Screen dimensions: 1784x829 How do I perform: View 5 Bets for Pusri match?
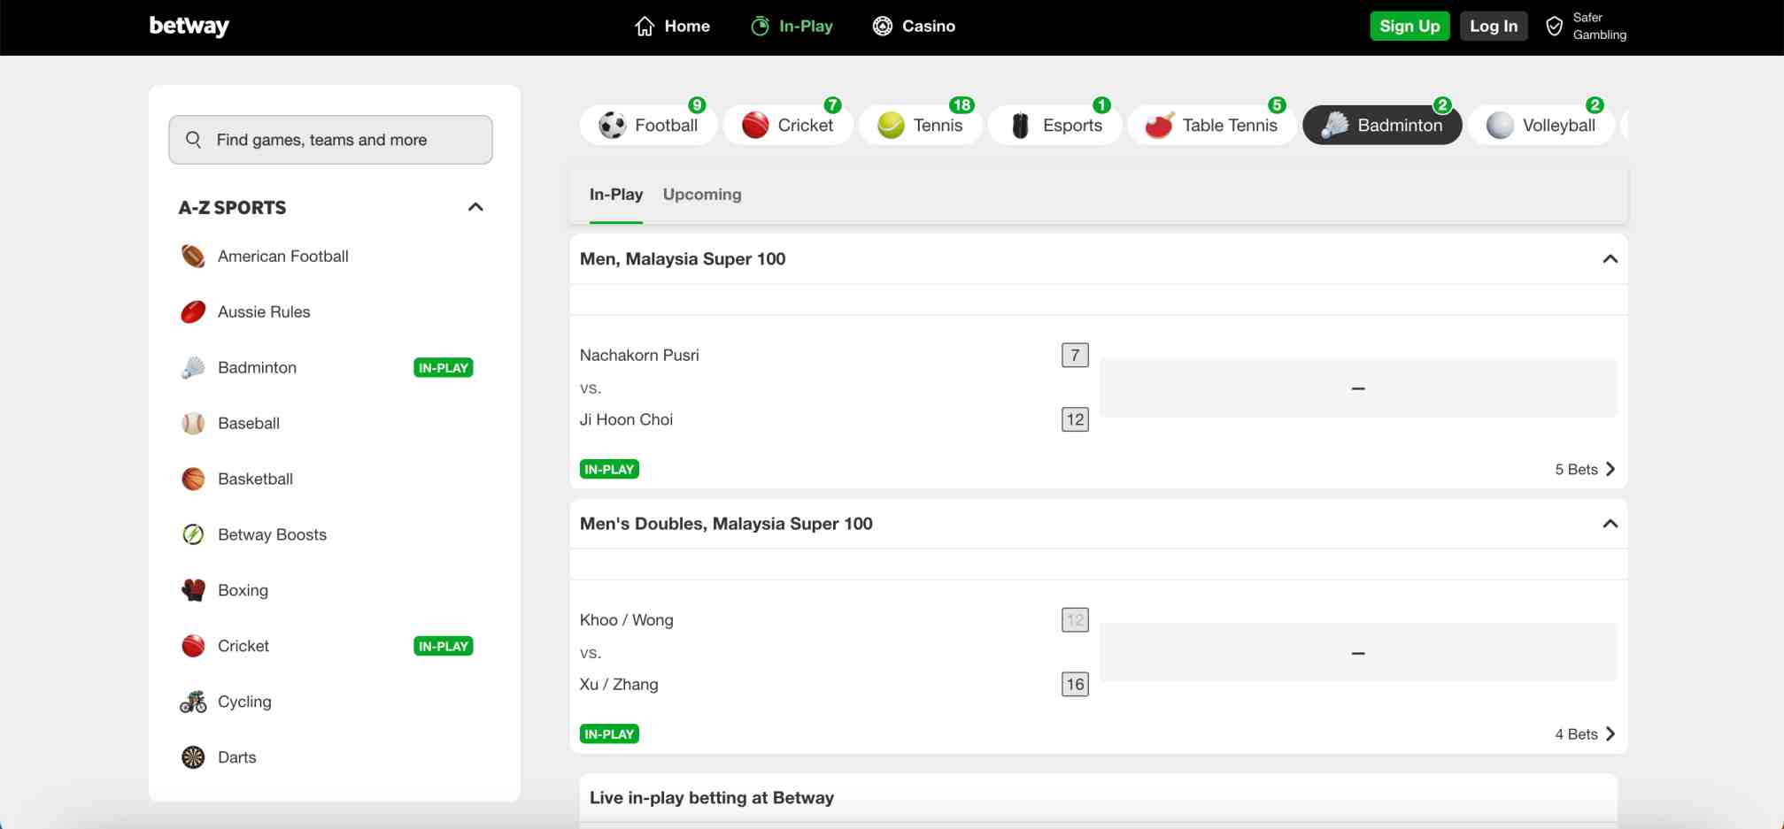pos(1584,470)
